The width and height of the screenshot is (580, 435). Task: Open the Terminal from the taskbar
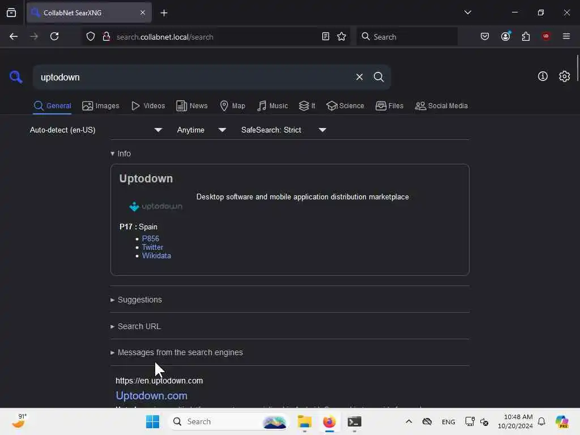tap(354, 421)
